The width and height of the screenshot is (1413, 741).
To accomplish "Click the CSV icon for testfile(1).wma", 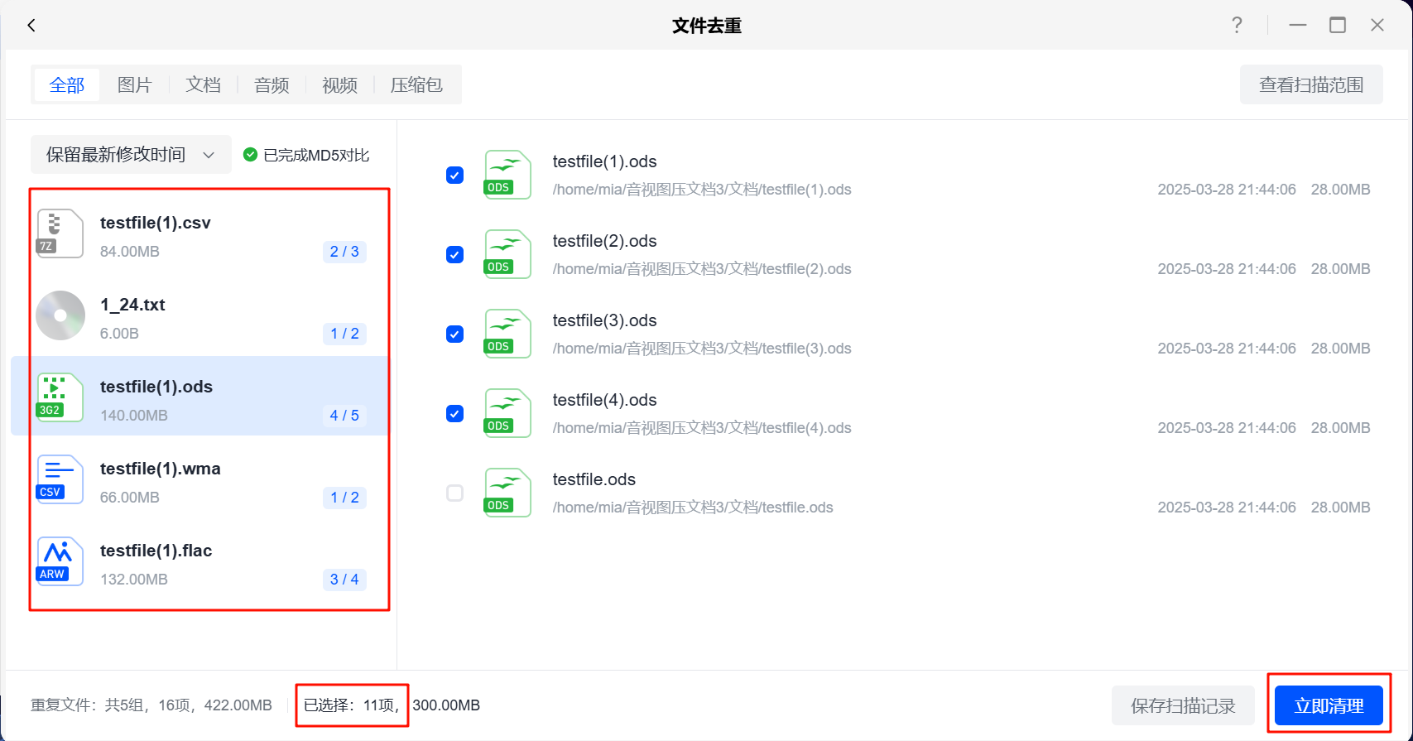I will coord(60,479).
